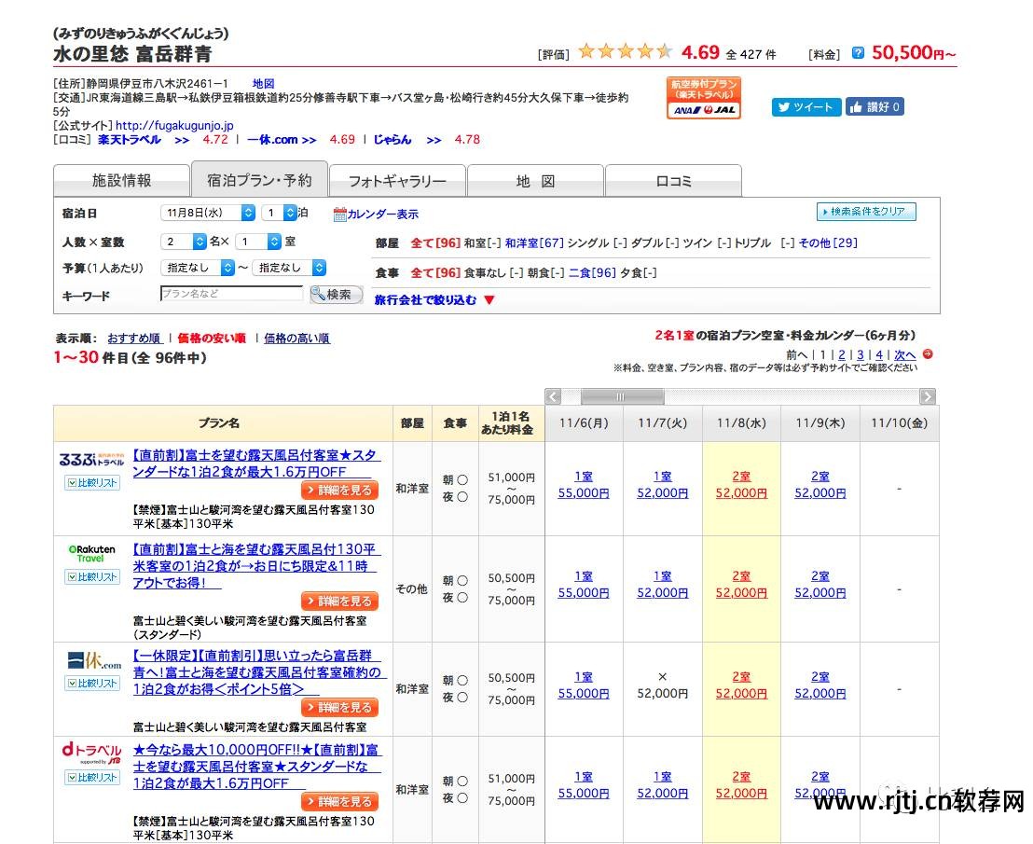Image resolution: width=1033 pixels, height=844 pixels.
Task: Click the Facebook 讃好 share icon
Action: tap(874, 107)
